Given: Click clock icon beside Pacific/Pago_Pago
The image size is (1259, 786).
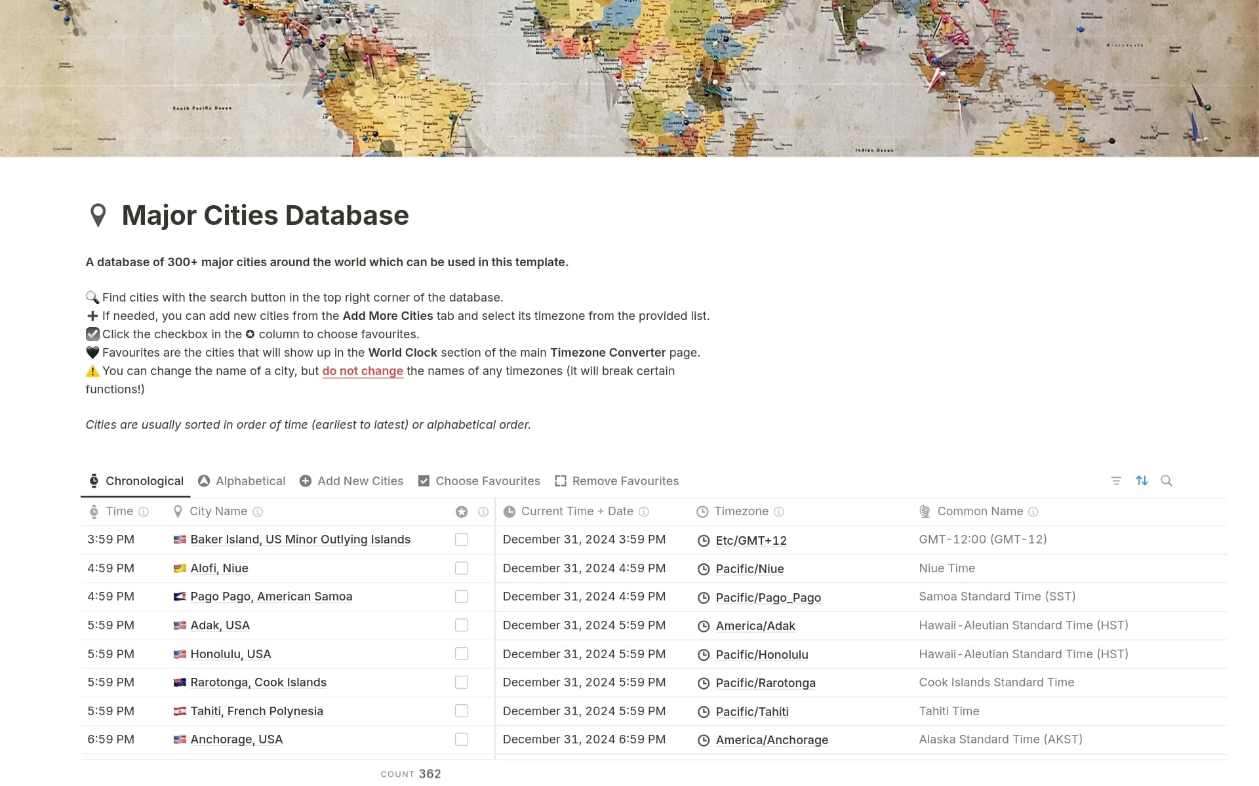Looking at the screenshot, I should [704, 598].
